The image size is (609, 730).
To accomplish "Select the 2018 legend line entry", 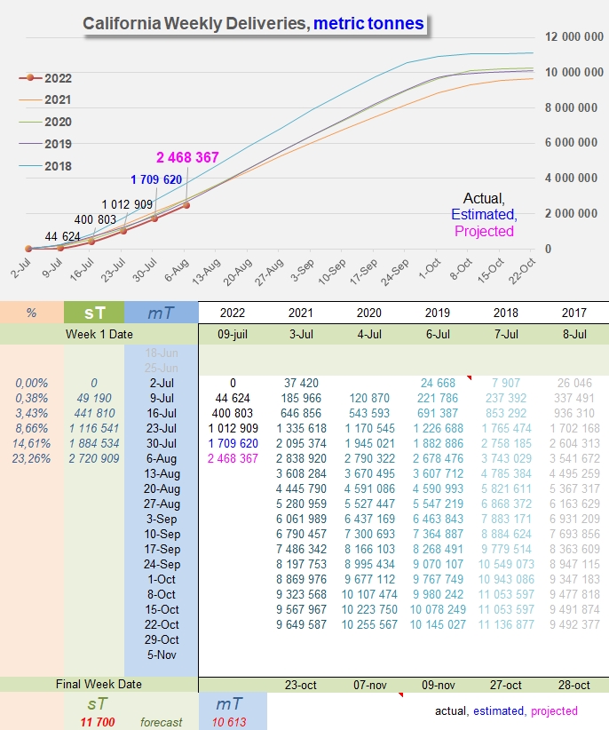I will (x=45, y=166).
